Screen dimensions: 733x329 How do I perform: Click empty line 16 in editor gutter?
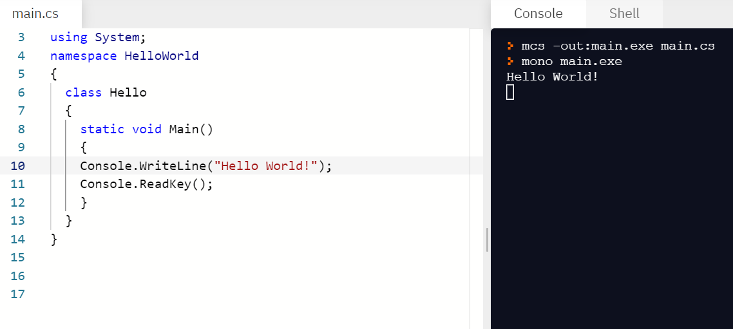17,276
